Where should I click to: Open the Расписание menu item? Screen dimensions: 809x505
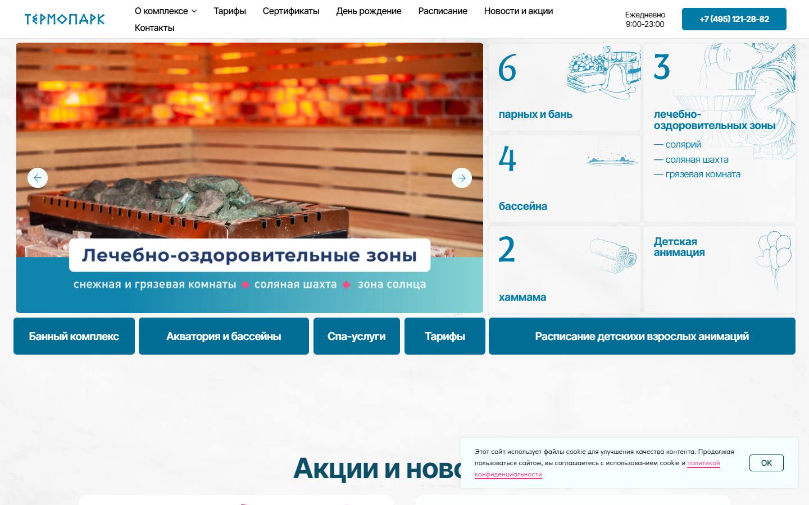(443, 11)
